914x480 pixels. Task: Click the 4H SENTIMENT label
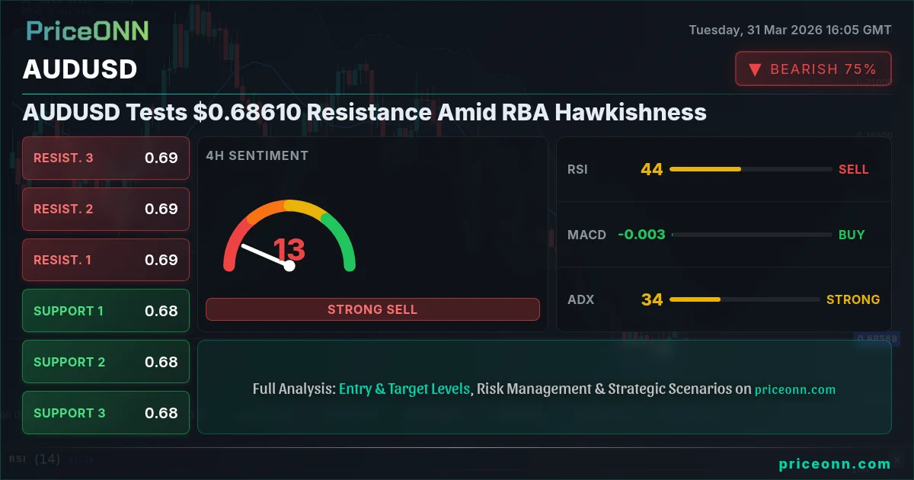[x=257, y=156]
